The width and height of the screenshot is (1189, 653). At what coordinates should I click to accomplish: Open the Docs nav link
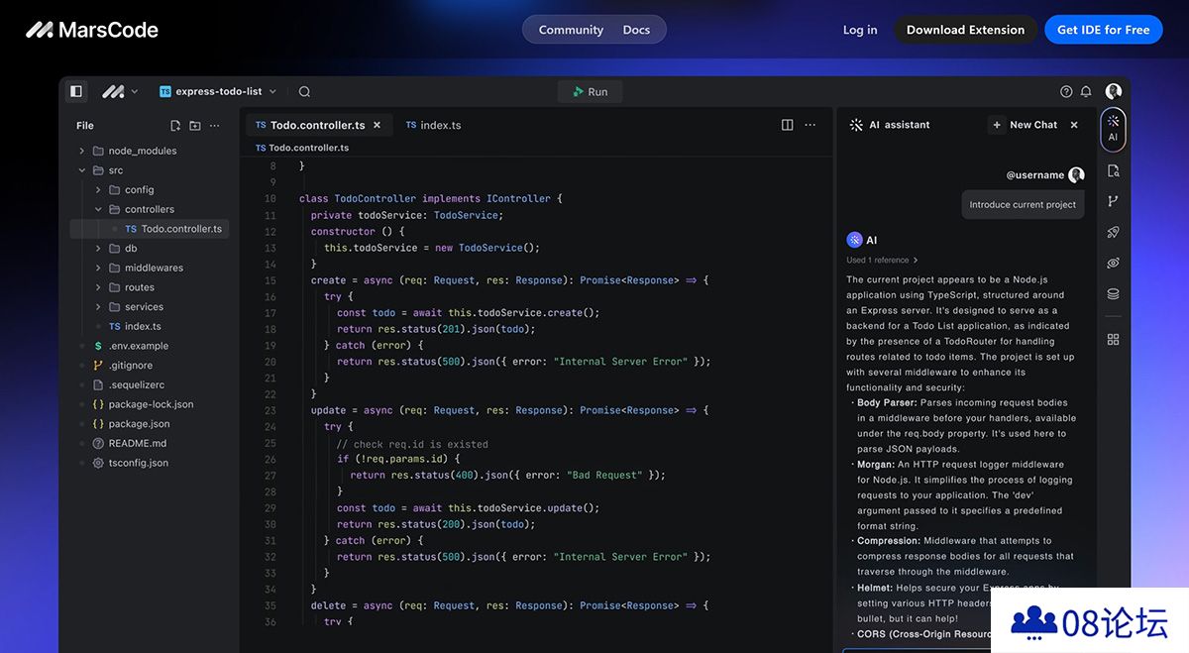pos(636,30)
